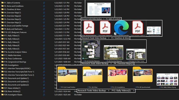Click the sync status icon for P26. Documents and Updates(3)
The height and width of the screenshot is (100, 179).
tap(44, 85)
